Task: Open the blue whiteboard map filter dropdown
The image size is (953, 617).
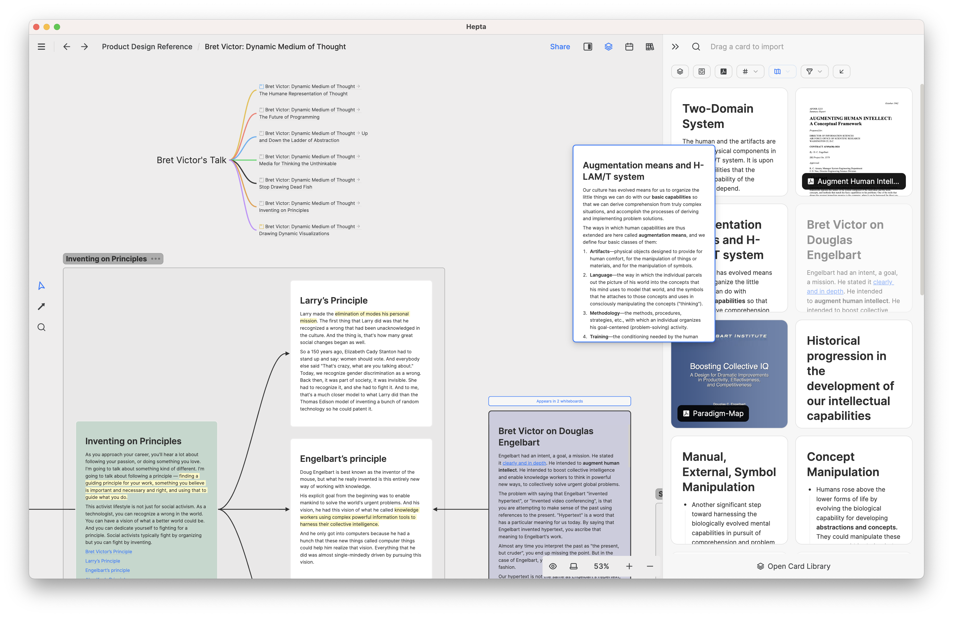Action: tap(782, 72)
